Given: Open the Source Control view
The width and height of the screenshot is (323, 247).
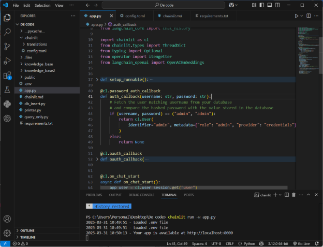Looking at the screenshot, I should click(x=7, y=46).
